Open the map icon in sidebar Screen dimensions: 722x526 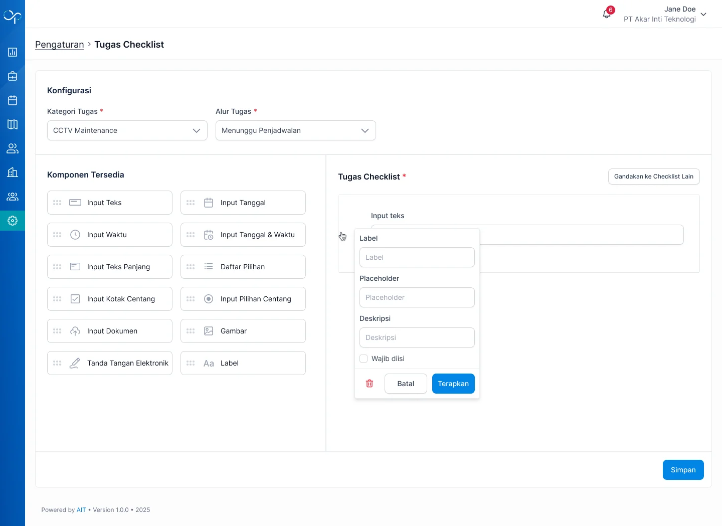13,124
